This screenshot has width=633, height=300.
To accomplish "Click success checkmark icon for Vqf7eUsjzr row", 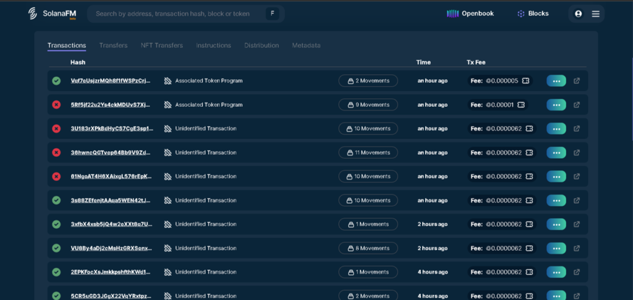I will click(x=56, y=81).
